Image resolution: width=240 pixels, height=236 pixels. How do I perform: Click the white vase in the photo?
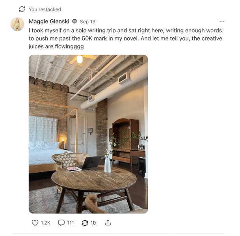coord(108,164)
